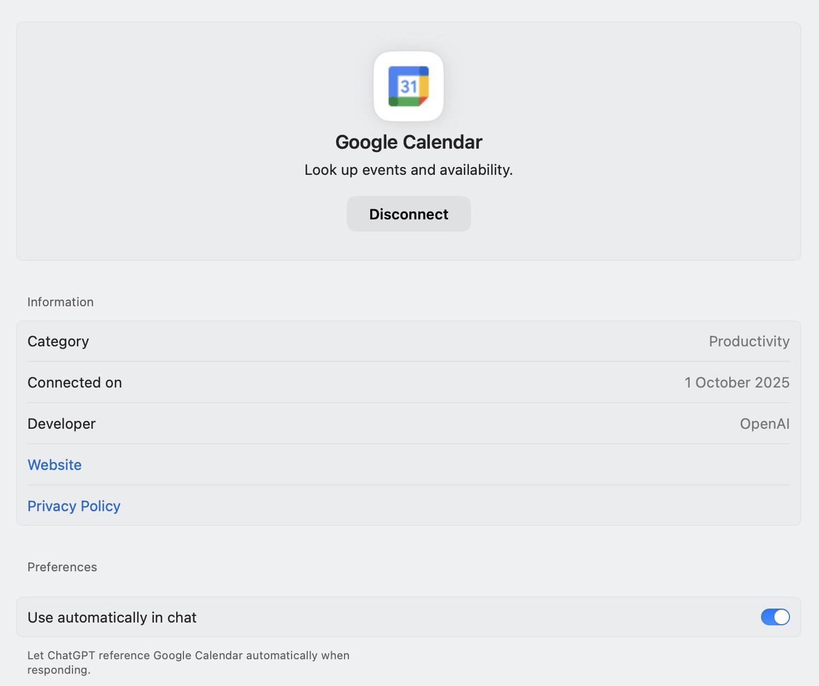Image resolution: width=819 pixels, height=686 pixels.
Task: Click the word 'availability' in subtitle
Action: pos(475,170)
